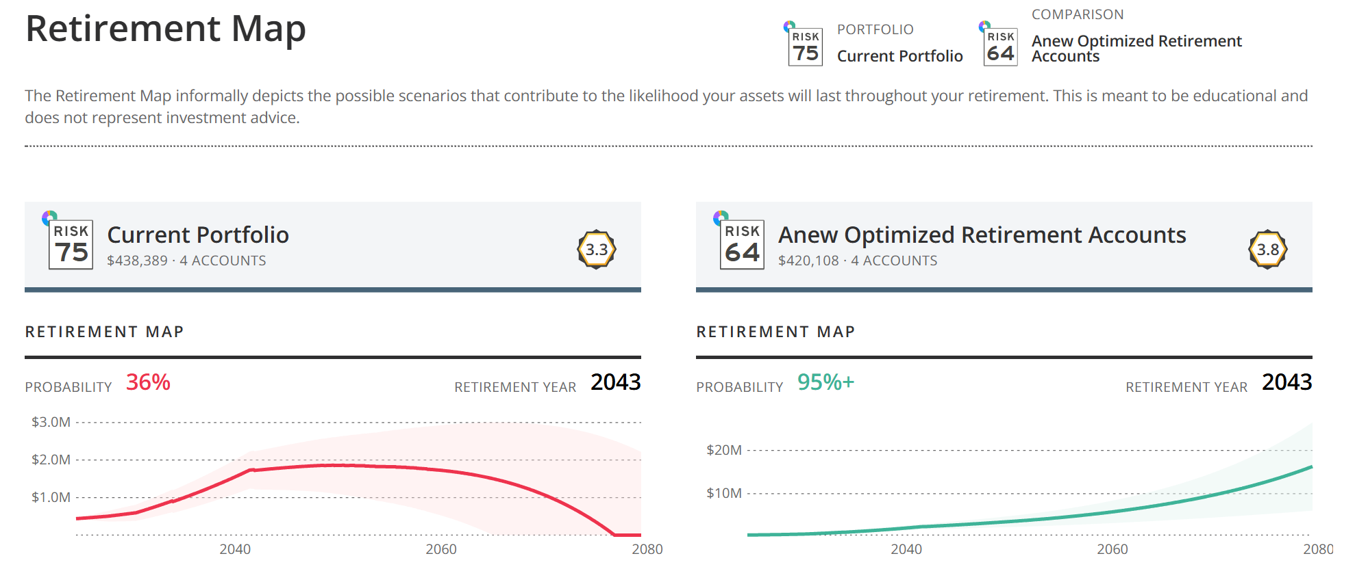Click the $420,108 accounts summary text

click(858, 261)
